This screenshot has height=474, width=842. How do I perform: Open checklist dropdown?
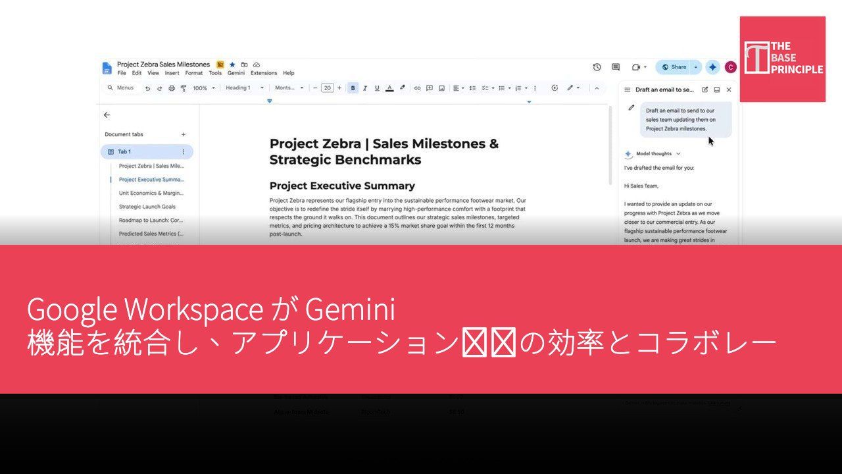488,88
